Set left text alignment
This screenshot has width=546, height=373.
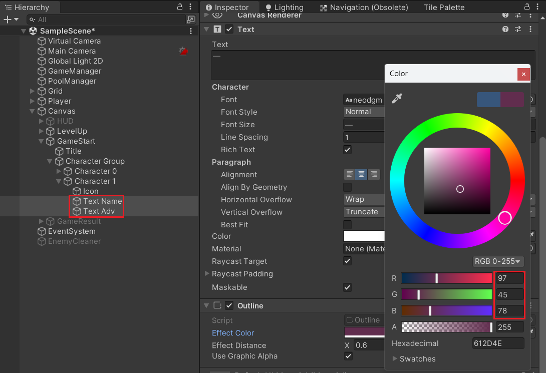click(x=350, y=174)
